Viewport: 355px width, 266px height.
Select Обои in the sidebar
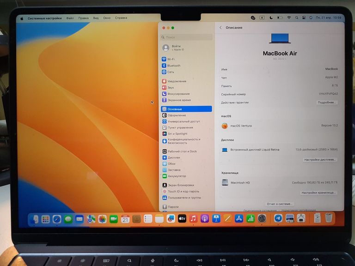[169, 163]
